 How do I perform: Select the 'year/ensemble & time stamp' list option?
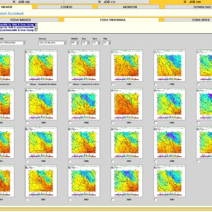pyautogui.click(x=17, y=30)
